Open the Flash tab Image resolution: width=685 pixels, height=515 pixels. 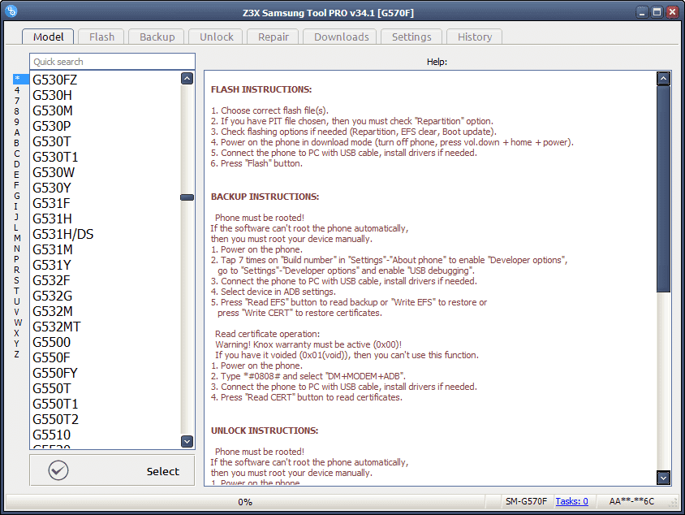[101, 37]
